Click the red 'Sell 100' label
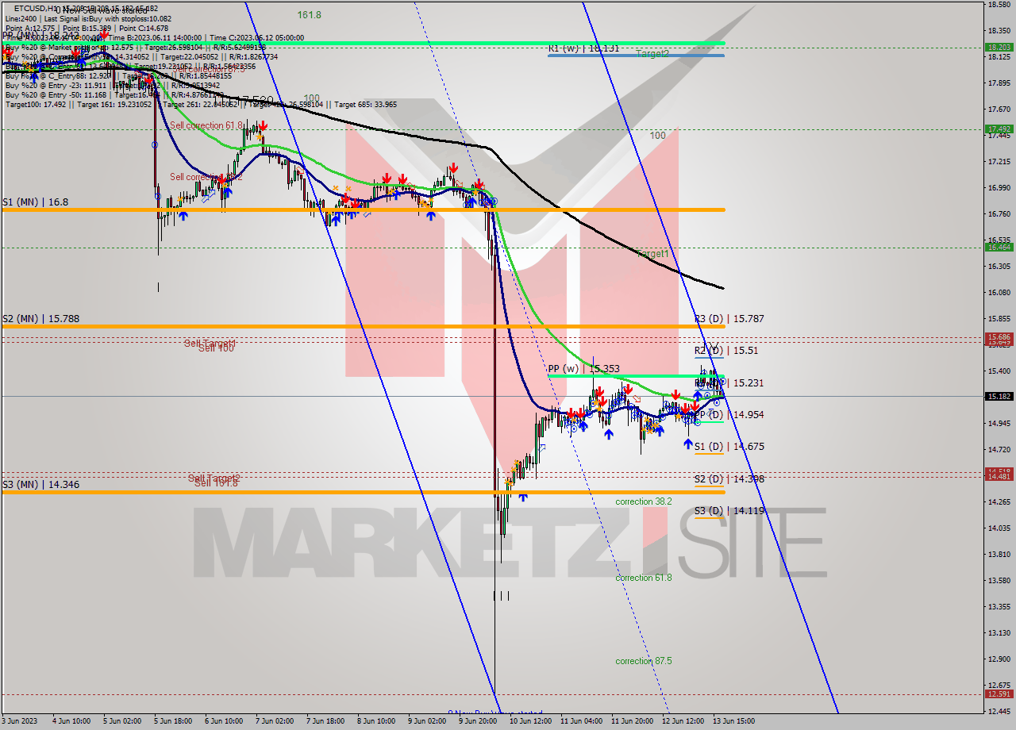 pyautogui.click(x=216, y=348)
